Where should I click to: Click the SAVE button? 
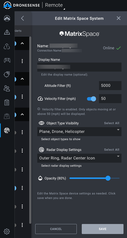102,229
